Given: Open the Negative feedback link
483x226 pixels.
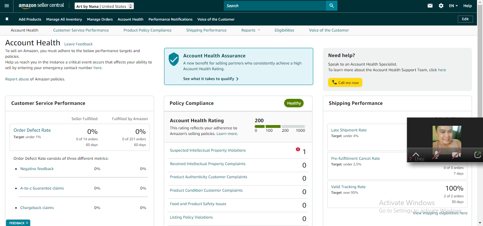Looking at the screenshot, I should (37, 169).
